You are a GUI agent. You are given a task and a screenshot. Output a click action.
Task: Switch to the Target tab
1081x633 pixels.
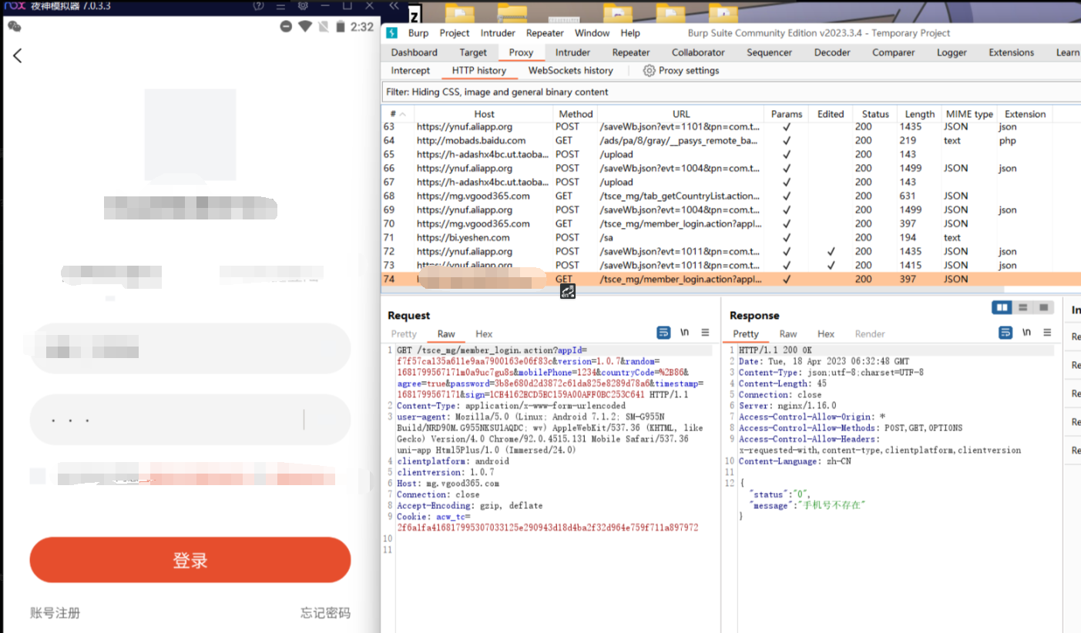(473, 52)
